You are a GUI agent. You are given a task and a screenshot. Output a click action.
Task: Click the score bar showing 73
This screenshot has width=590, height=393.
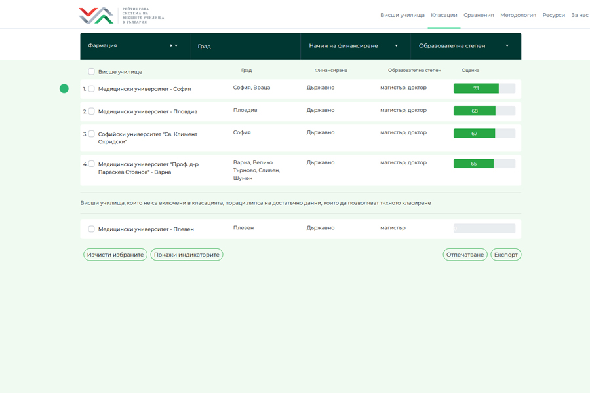[x=484, y=88]
